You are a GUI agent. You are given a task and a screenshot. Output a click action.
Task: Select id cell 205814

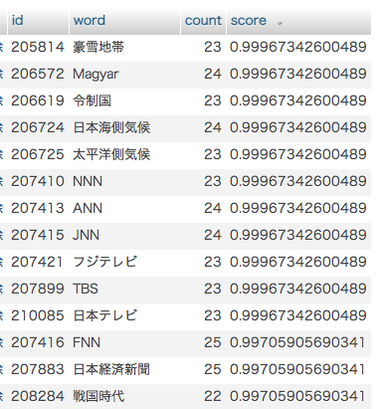[x=38, y=47]
